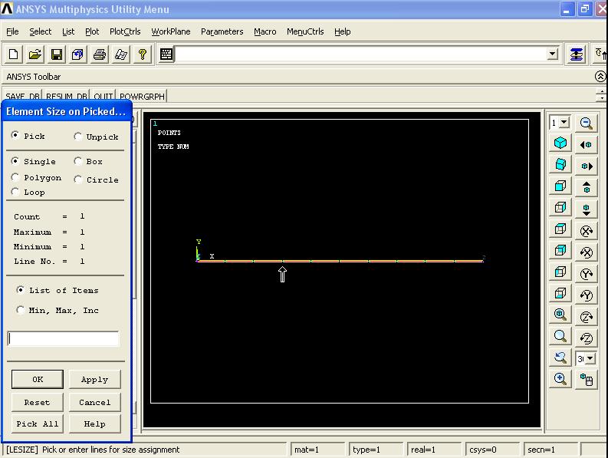Set oblique view with tilted cyan cube

(560, 165)
